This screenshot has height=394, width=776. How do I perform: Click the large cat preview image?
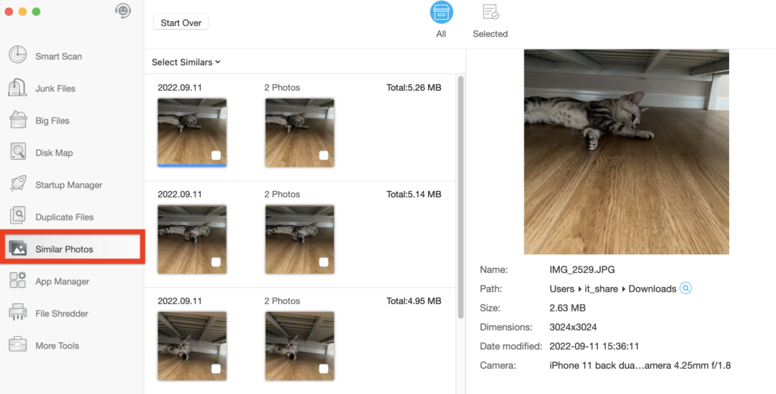(x=626, y=152)
